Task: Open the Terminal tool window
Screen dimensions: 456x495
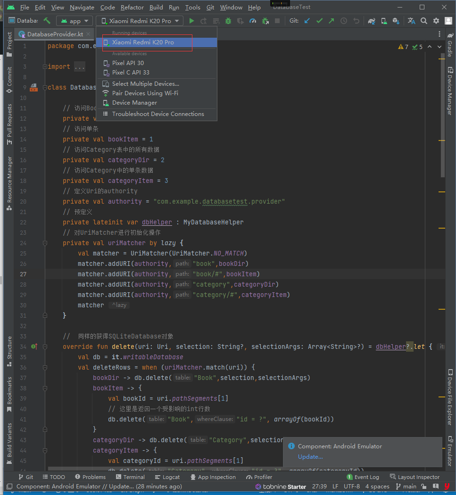Action: click(x=130, y=477)
